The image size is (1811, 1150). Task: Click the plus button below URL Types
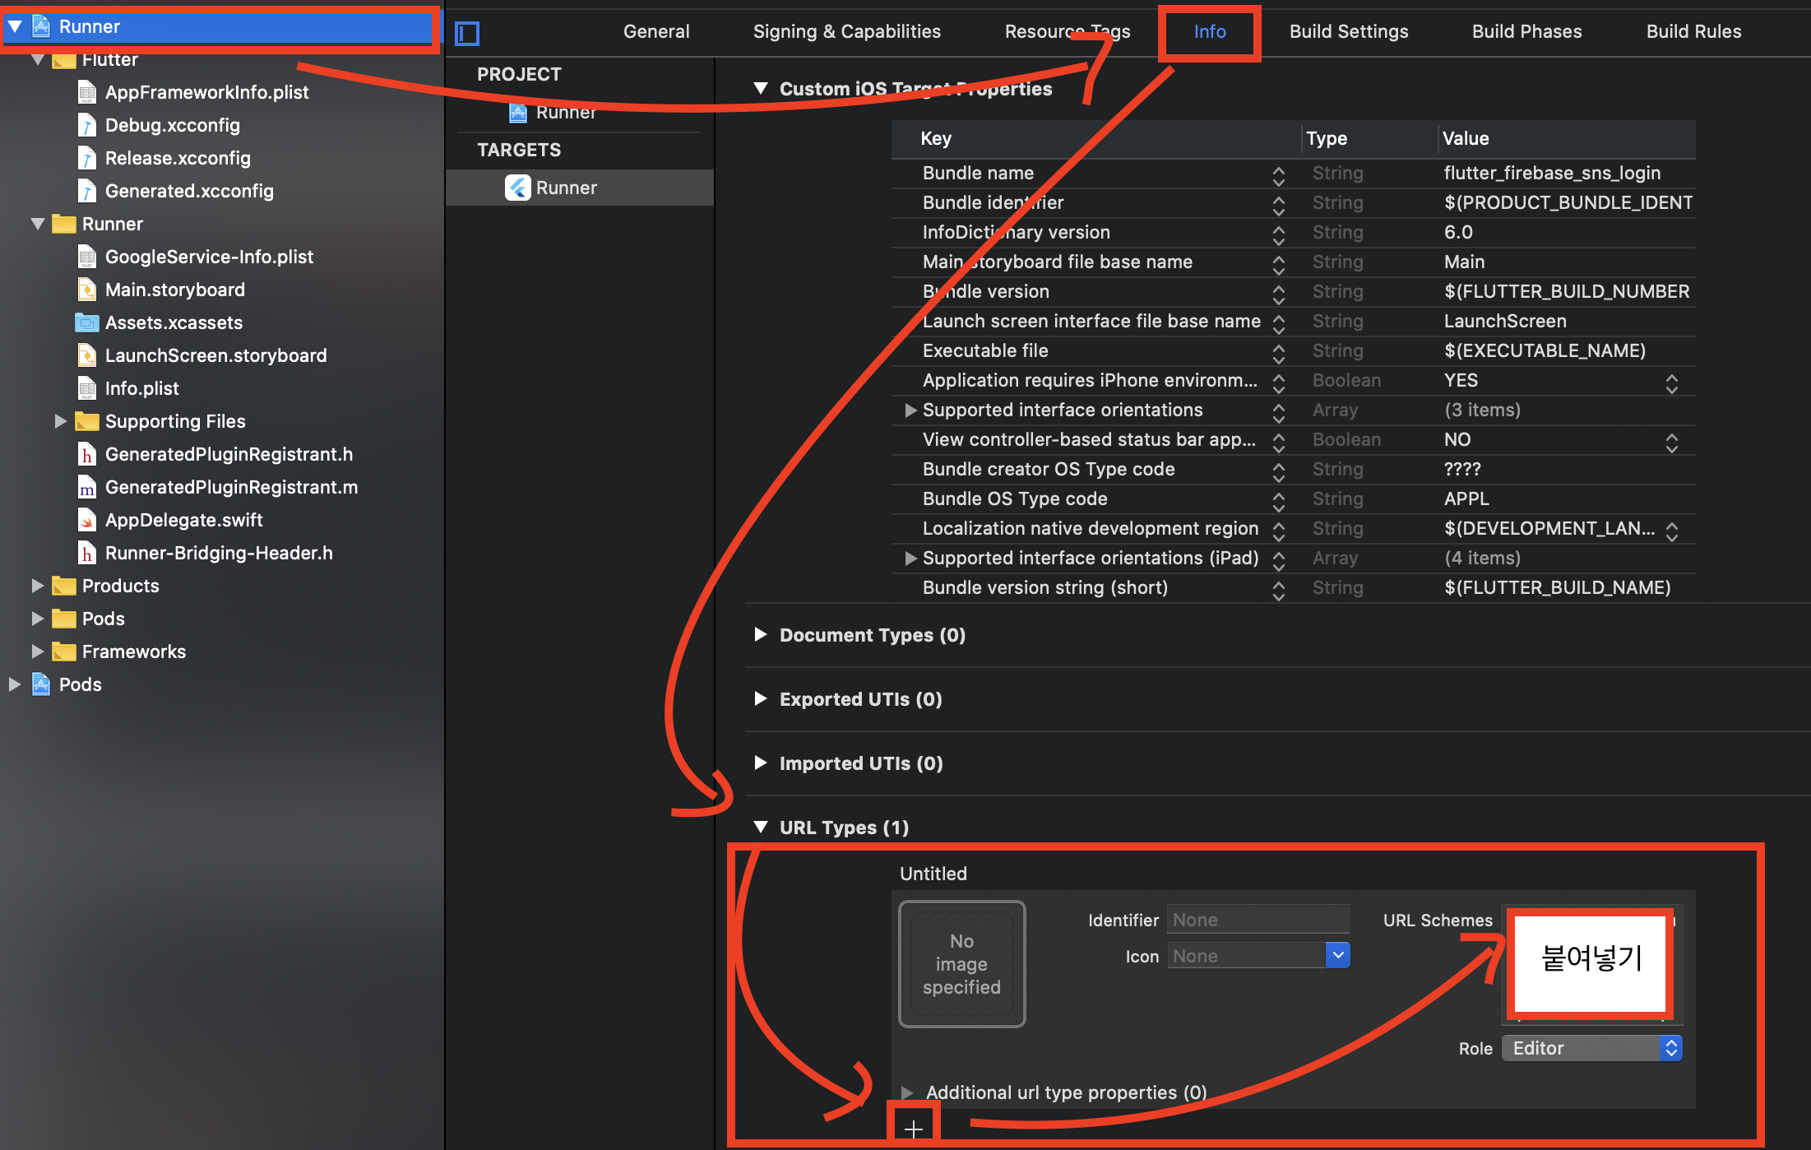coord(913,1129)
